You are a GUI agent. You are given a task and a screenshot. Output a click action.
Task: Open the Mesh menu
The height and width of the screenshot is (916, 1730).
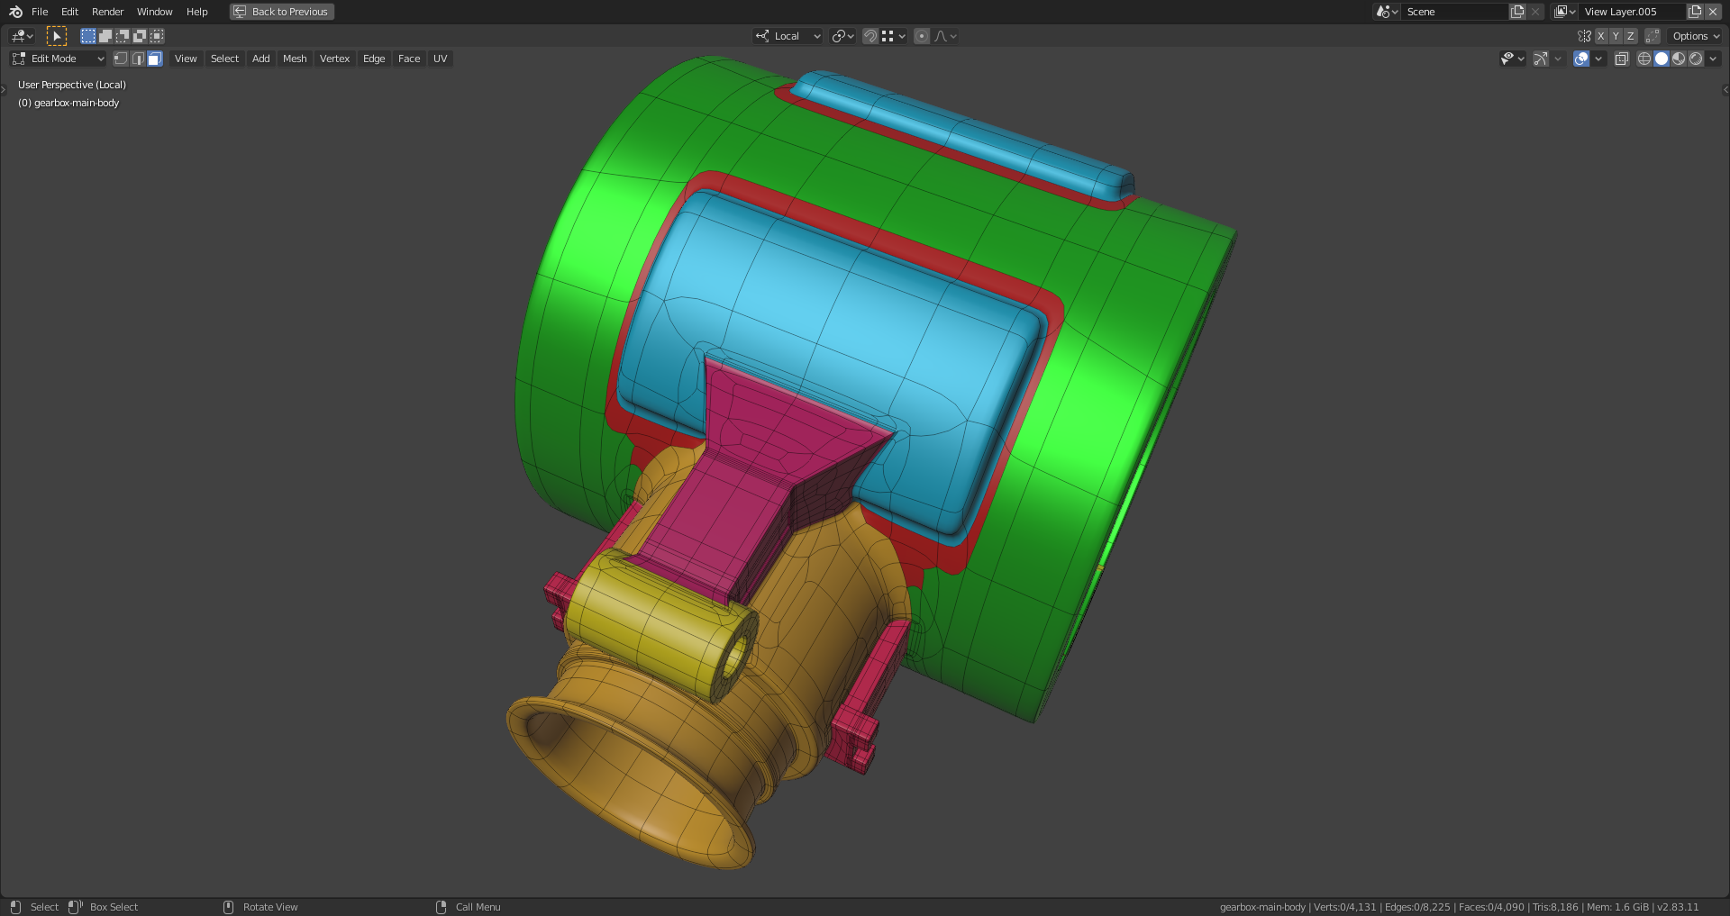[x=295, y=59]
